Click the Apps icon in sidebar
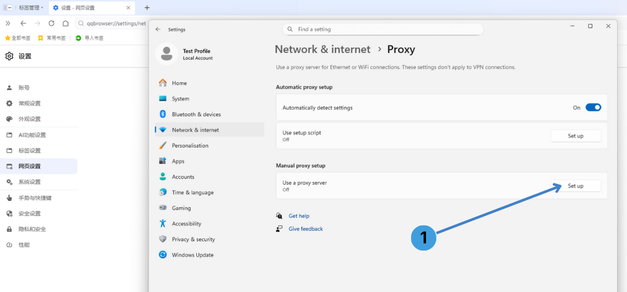627x292 pixels. point(163,161)
